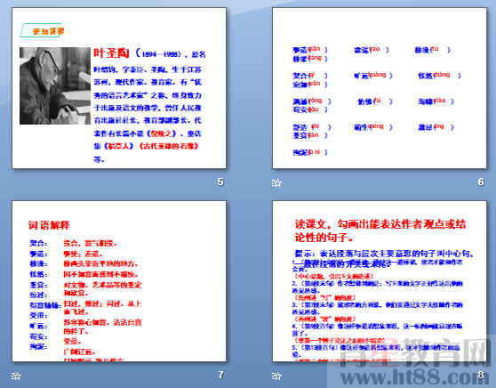Click the animation star icon under slide 8
This screenshot has height=388, width=496.
tap(276, 376)
